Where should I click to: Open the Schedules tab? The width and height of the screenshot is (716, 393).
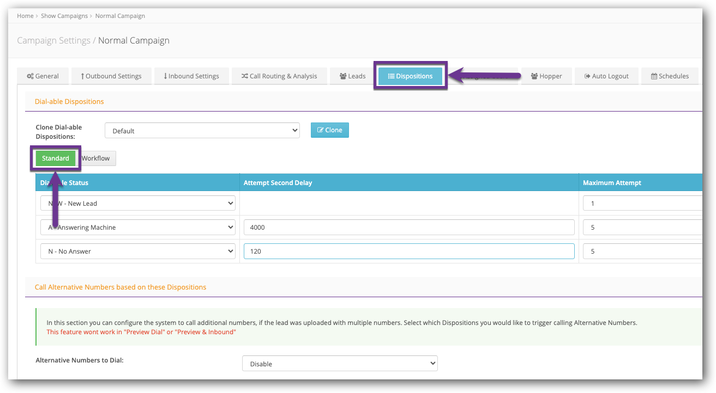670,76
